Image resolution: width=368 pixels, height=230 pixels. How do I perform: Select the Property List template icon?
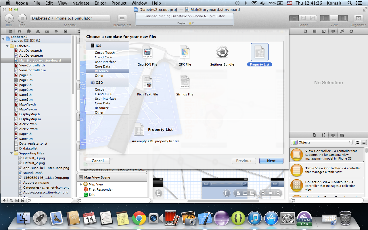tap(260, 52)
